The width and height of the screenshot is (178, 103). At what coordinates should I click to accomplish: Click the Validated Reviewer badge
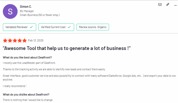[x=20, y=27]
